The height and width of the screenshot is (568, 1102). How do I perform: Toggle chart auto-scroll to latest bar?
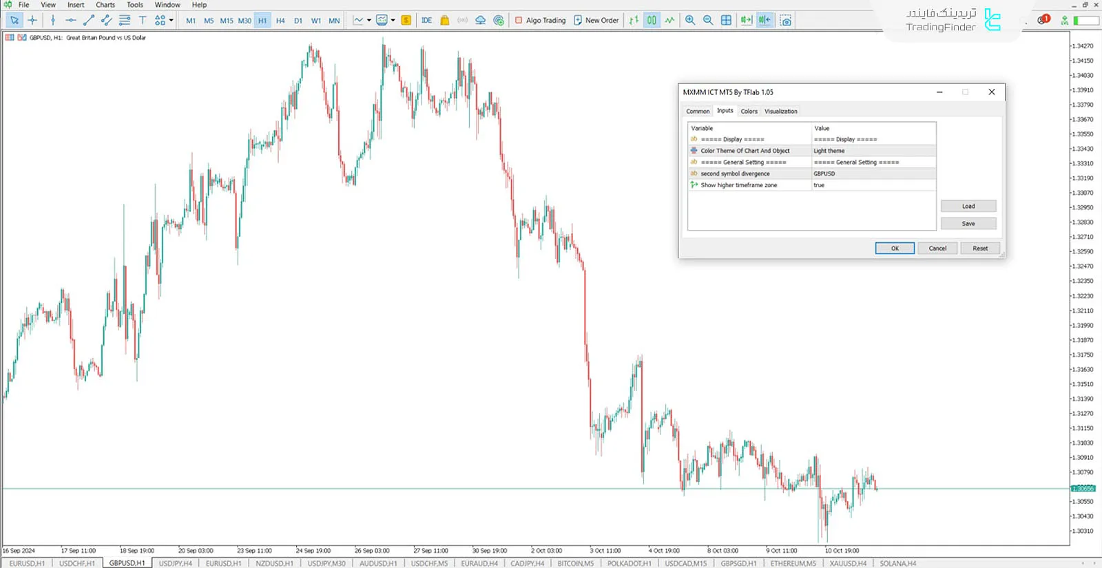tap(746, 21)
